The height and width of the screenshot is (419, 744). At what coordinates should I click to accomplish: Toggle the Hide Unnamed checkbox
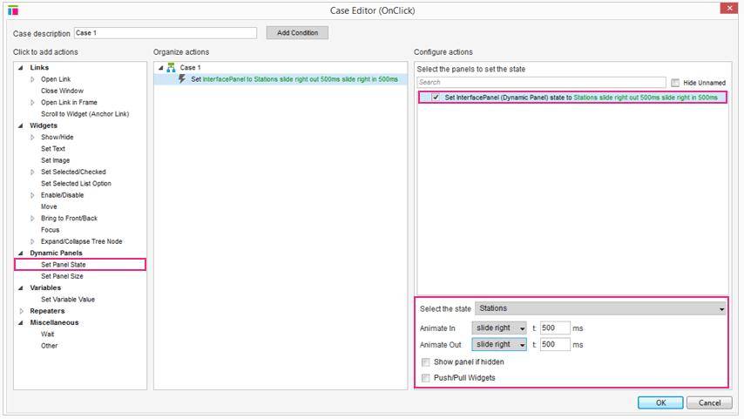(675, 83)
